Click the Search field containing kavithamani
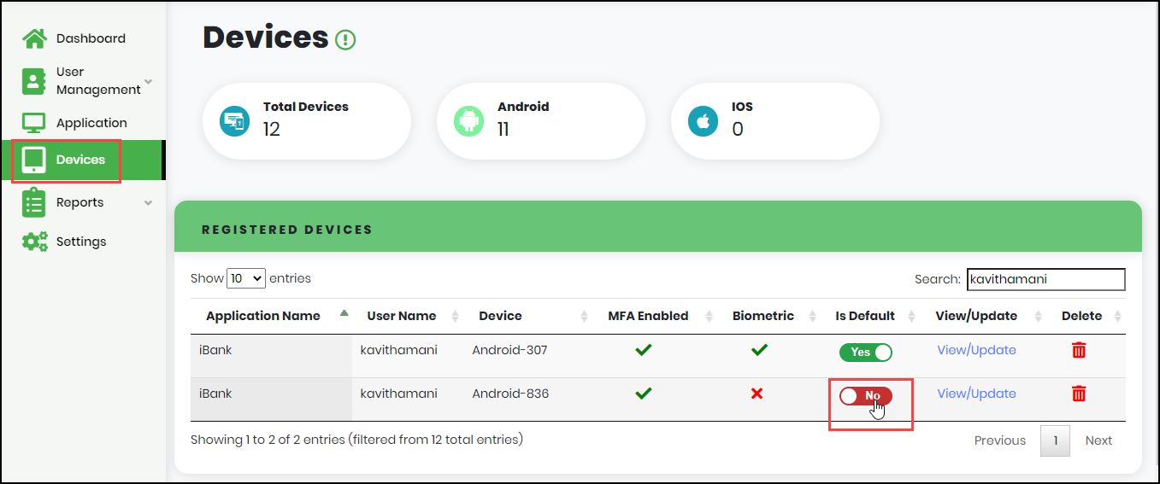The image size is (1160, 484). tap(1045, 279)
